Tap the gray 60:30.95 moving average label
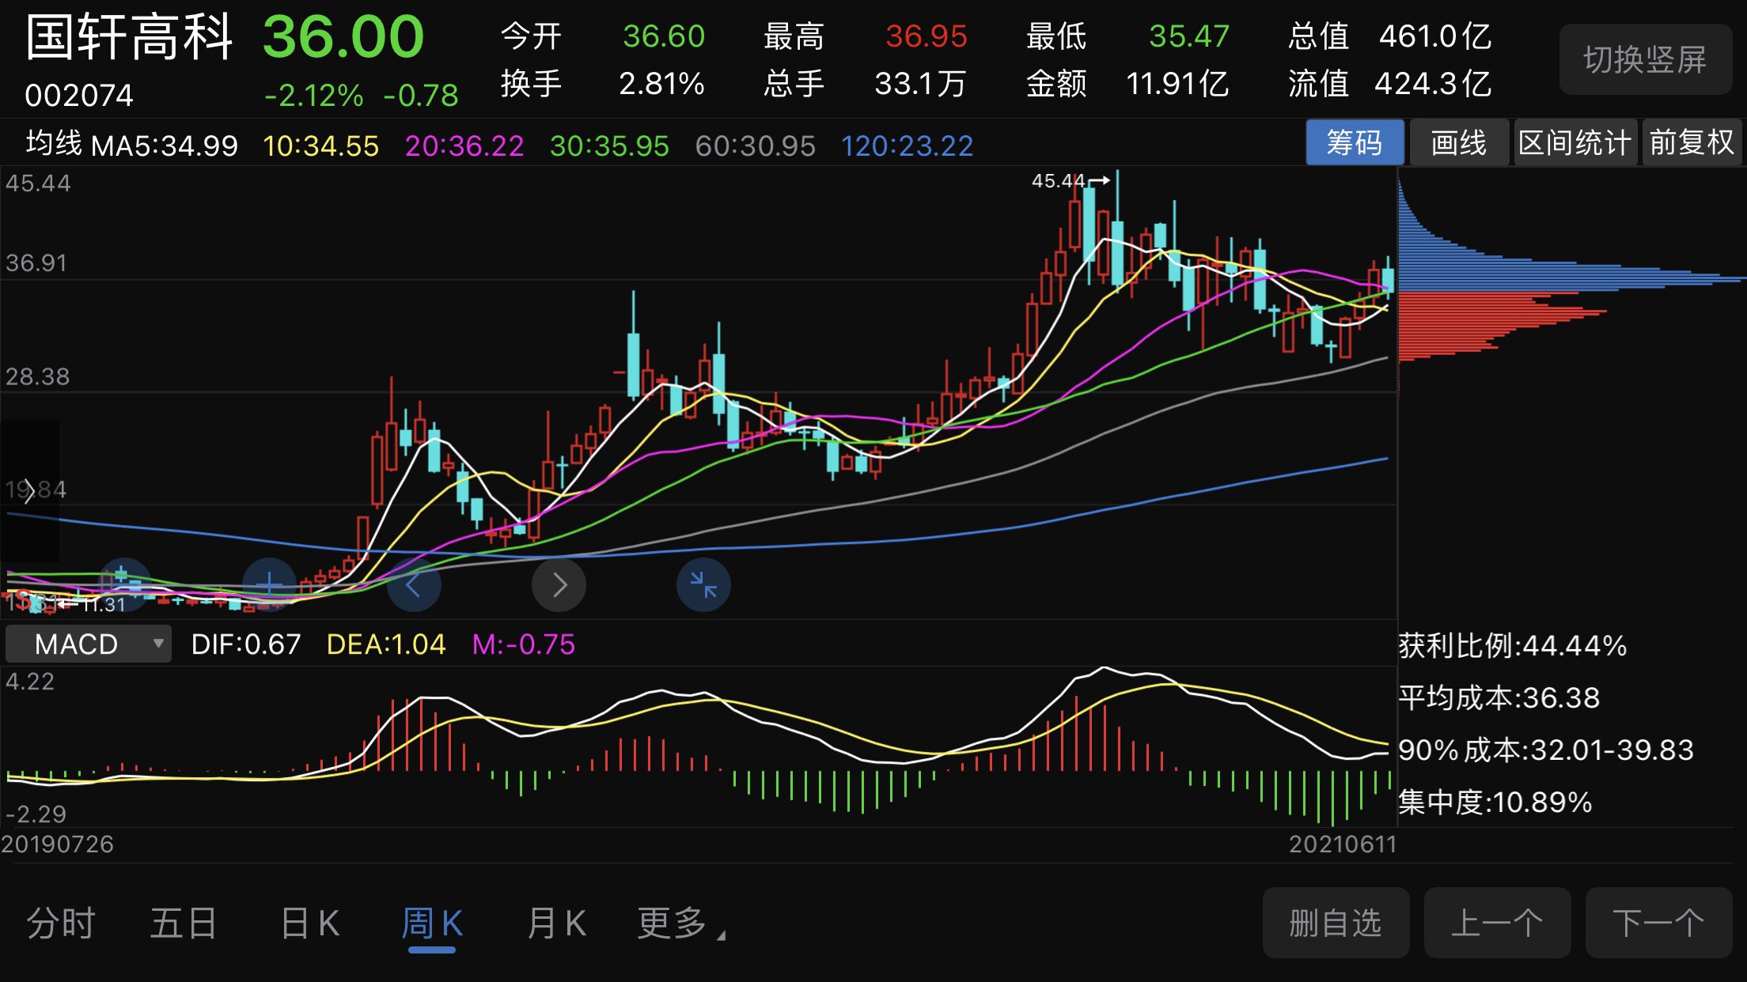The width and height of the screenshot is (1747, 982). tap(755, 145)
